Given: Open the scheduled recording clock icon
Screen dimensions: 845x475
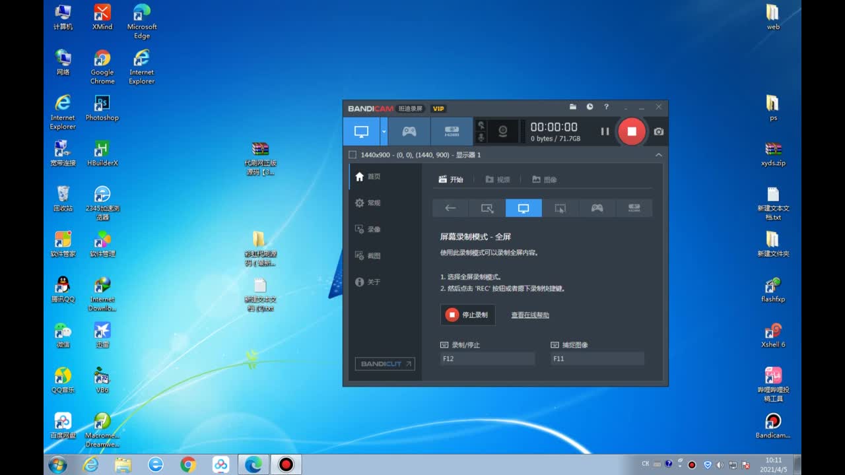Looking at the screenshot, I should click(x=590, y=107).
